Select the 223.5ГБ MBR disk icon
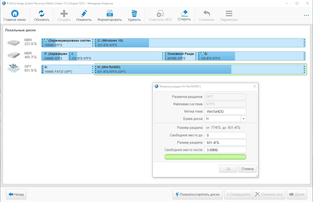Screen dimensions: 313x202 click(13, 42)
